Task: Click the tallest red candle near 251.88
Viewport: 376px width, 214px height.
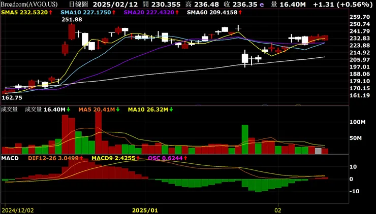Action: tap(72, 31)
